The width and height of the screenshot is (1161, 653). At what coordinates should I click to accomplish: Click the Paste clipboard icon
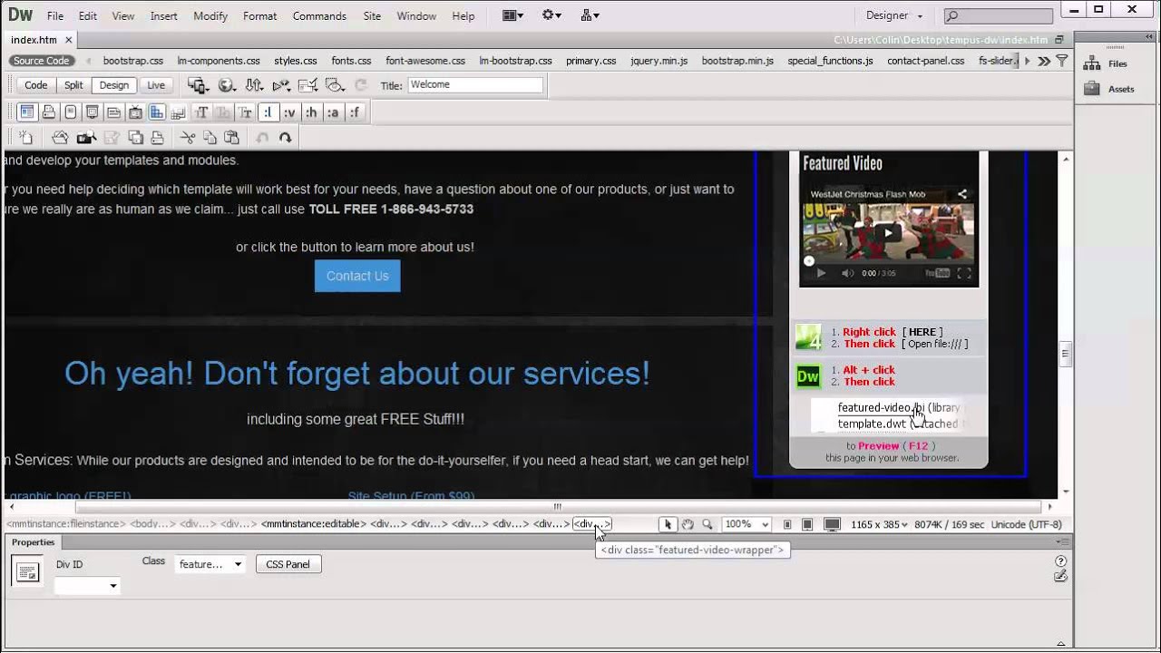coord(231,138)
